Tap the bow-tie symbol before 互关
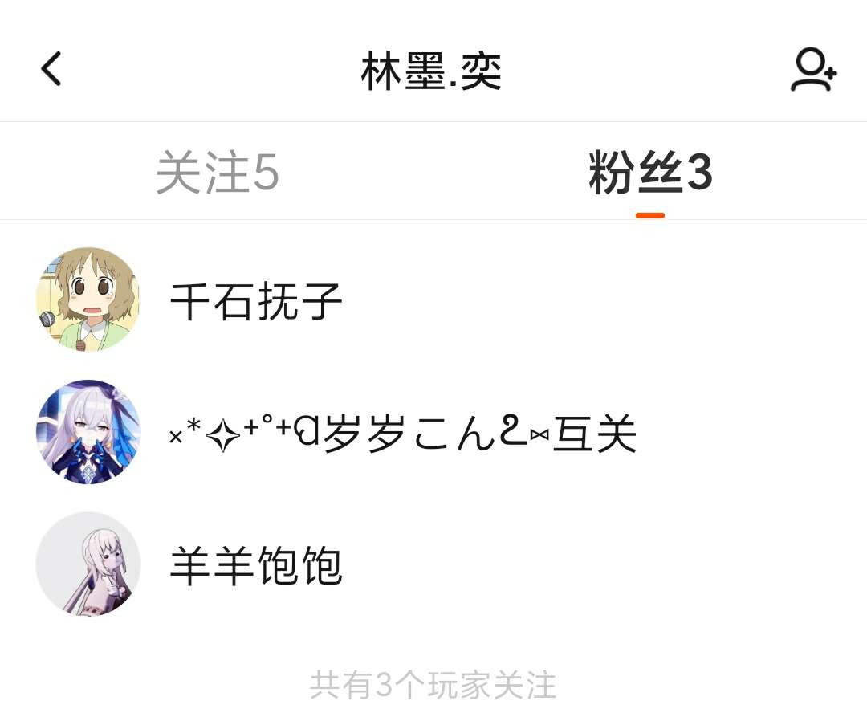This screenshot has width=867, height=713. pyautogui.click(x=539, y=436)
